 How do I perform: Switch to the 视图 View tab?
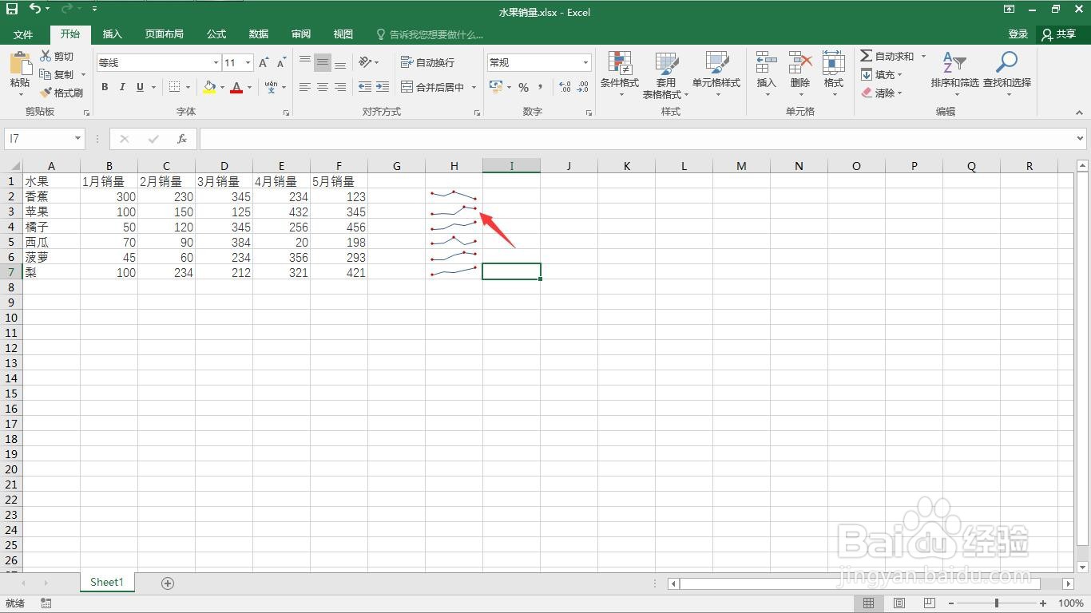click(343, 34)
